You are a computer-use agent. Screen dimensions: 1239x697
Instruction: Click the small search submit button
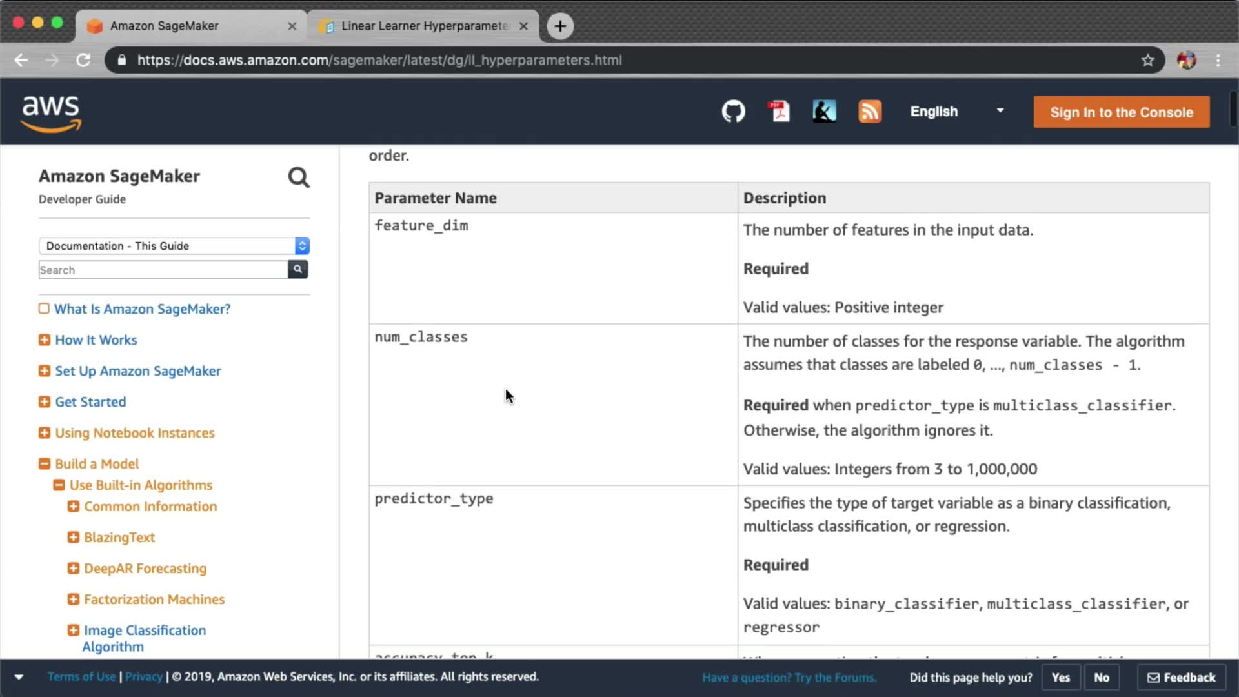pyautogui.click(x=297, y=269)
